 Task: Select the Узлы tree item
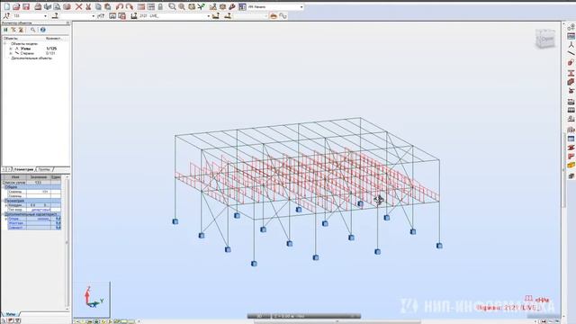coord(26,49)
